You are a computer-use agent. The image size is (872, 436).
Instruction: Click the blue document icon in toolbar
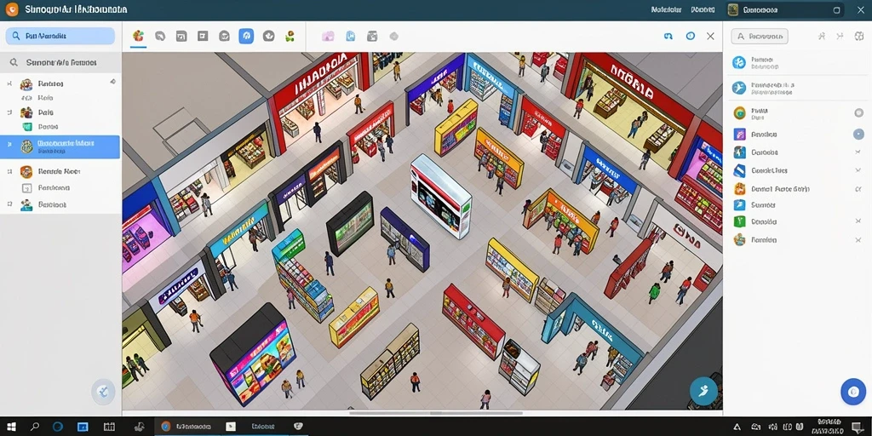350,36
